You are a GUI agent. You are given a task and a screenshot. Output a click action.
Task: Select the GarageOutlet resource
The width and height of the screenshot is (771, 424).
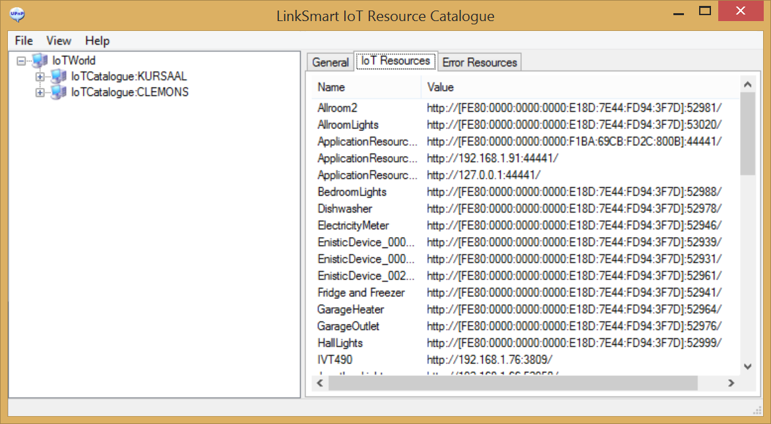(348, 326)
